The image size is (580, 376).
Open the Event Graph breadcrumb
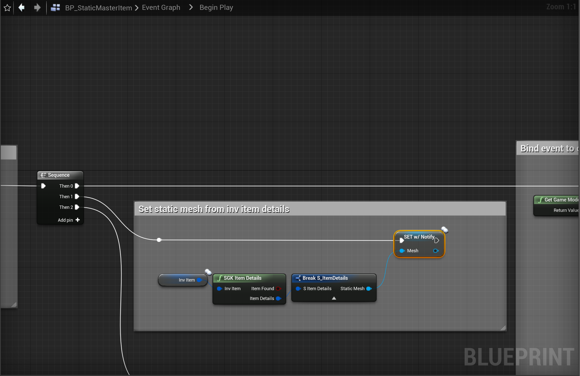tap(161, 8)
